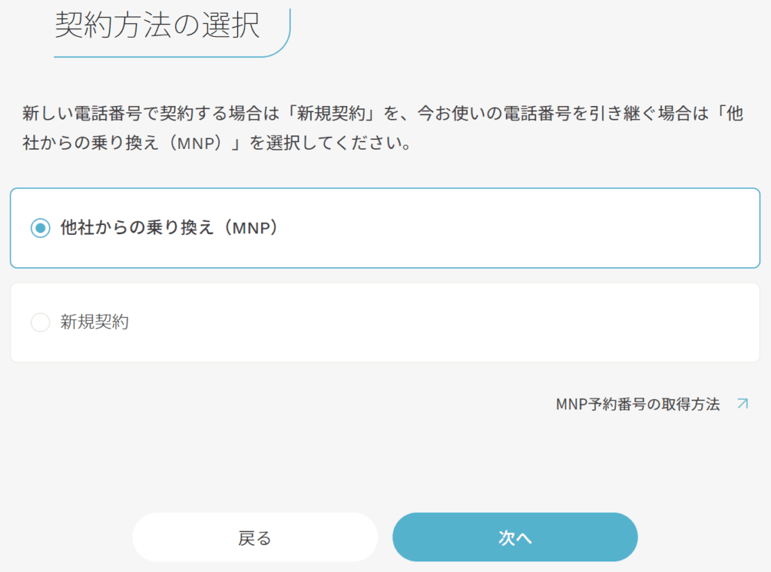771x572 pixels.
Task: Click empty space inside the selected MNP card
Action: [x=517, y=228]
